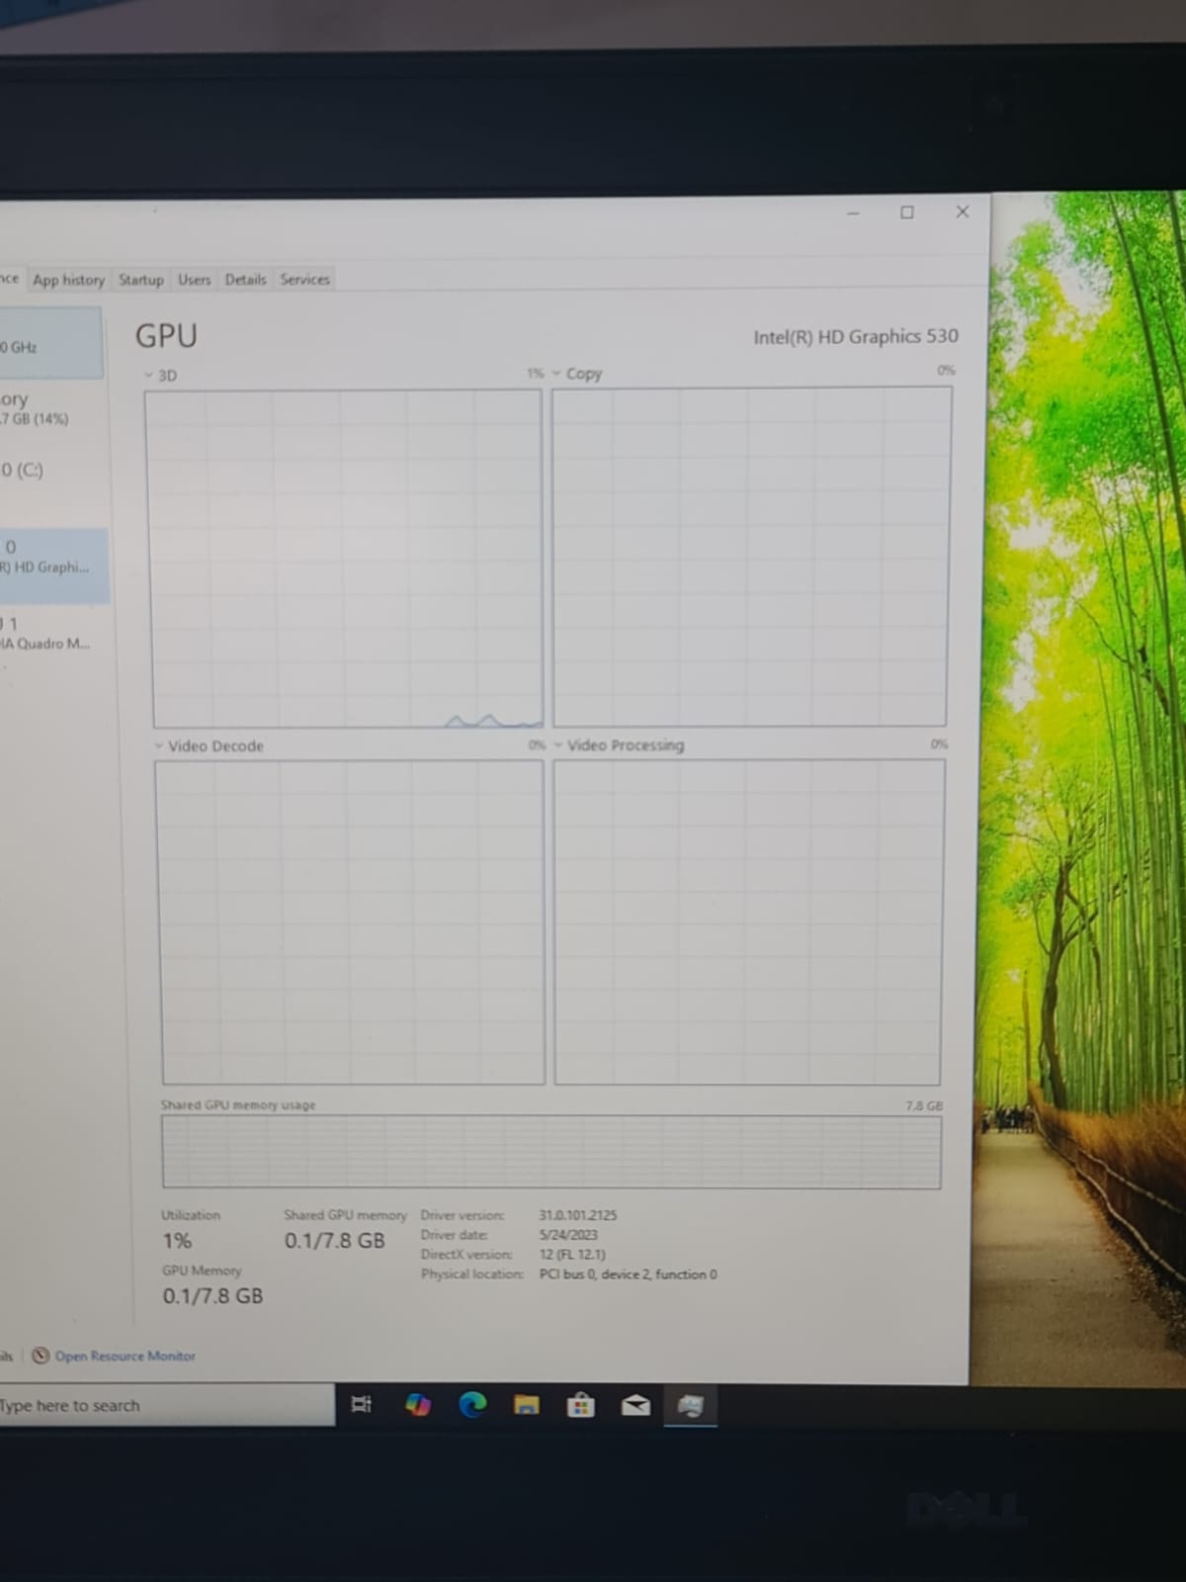The width and height of the screenshot is (1186, 1582).
Task: Close the Task Manager window
Action: tap(963, 212)
